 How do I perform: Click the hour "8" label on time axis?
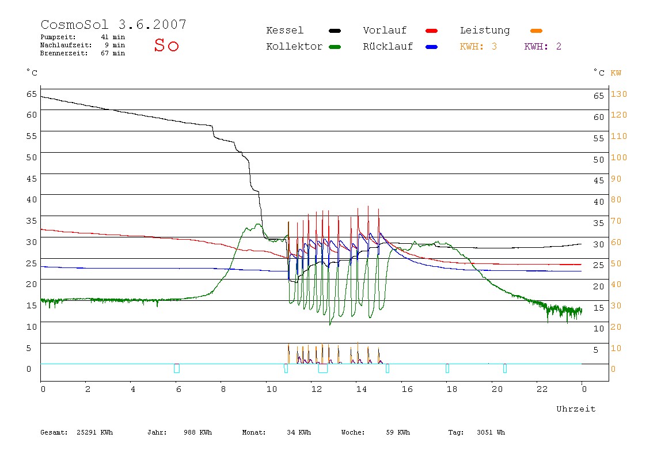tap(223, 389)
